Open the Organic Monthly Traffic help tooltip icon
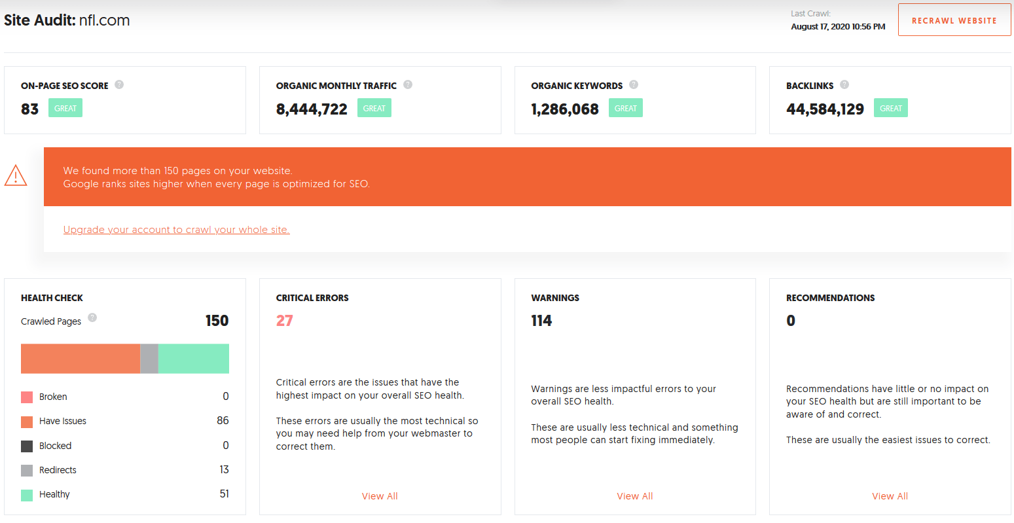The height and width of the screenshot is (523, 1014). pyautogui.click(x=408, y=84)
